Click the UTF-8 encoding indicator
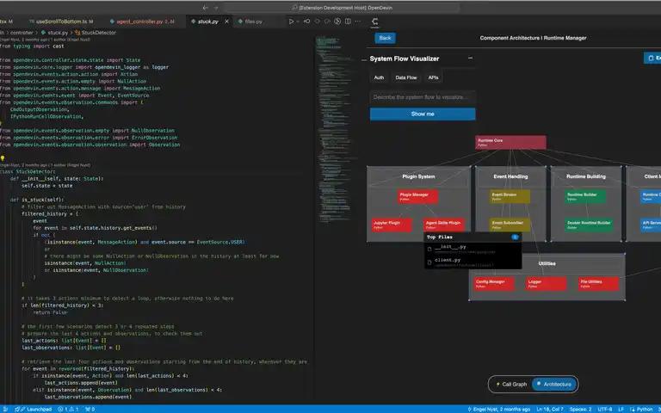 pos(604,410)
